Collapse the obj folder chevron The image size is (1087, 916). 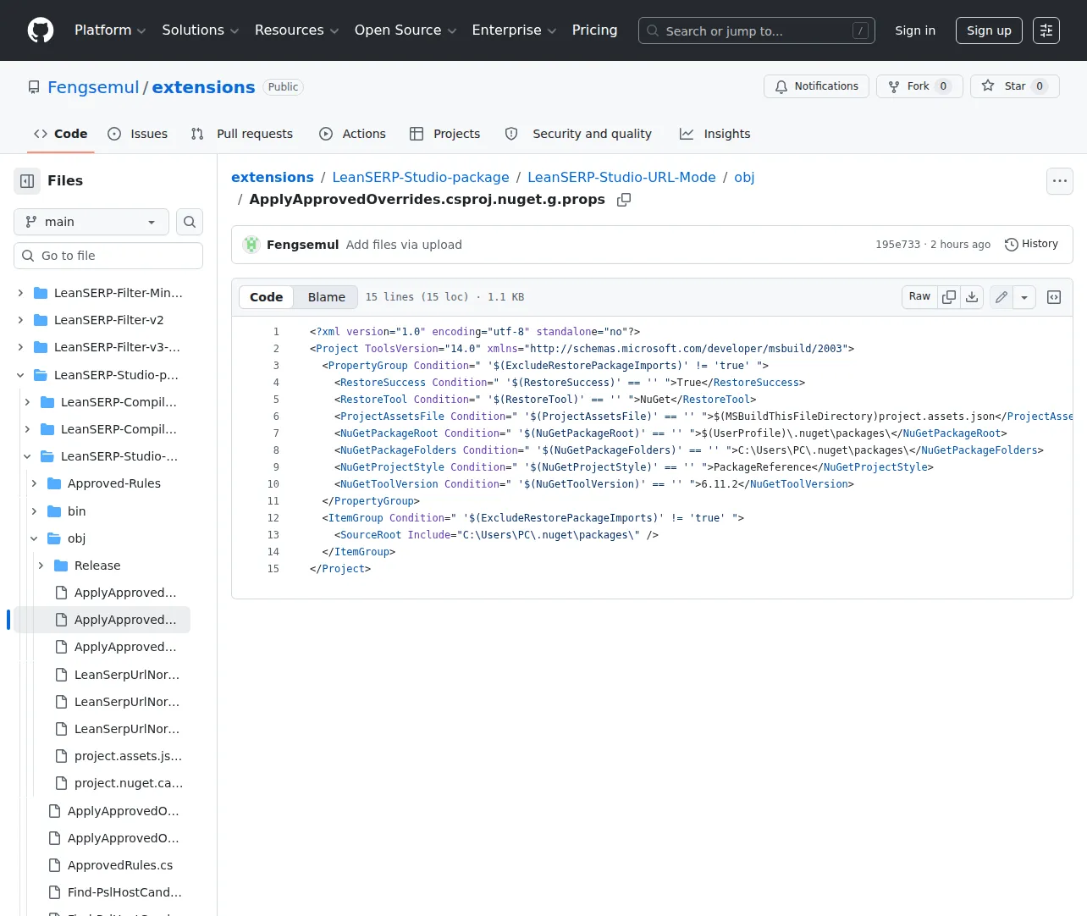[x=34, y=538]
